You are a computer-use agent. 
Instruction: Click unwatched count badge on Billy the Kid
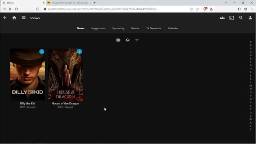(x=42, y=52)
